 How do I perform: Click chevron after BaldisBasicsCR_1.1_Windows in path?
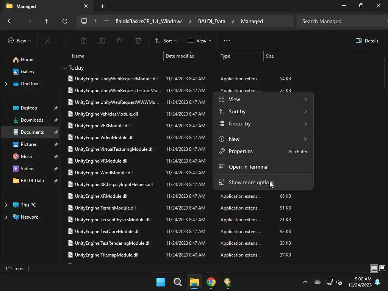(x=190, y=21)
